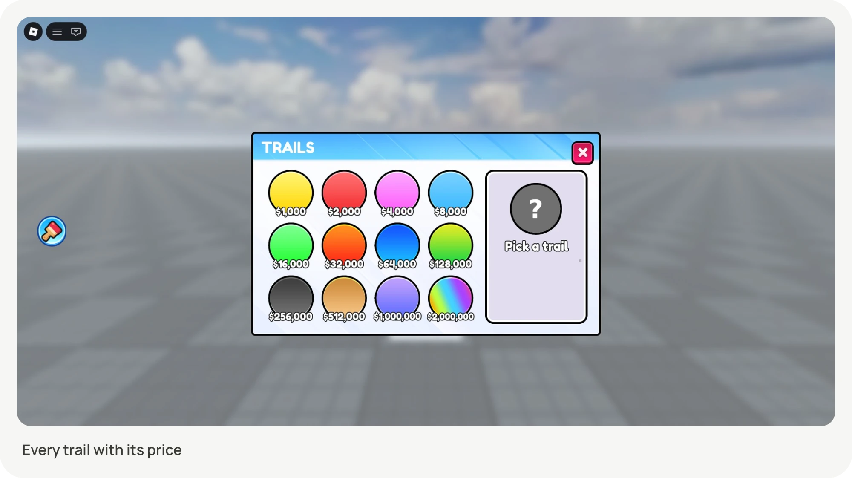Open the hamburger menu in top bar
The image size is (852, 478).
pyautogui.click(x=57, y=32)
